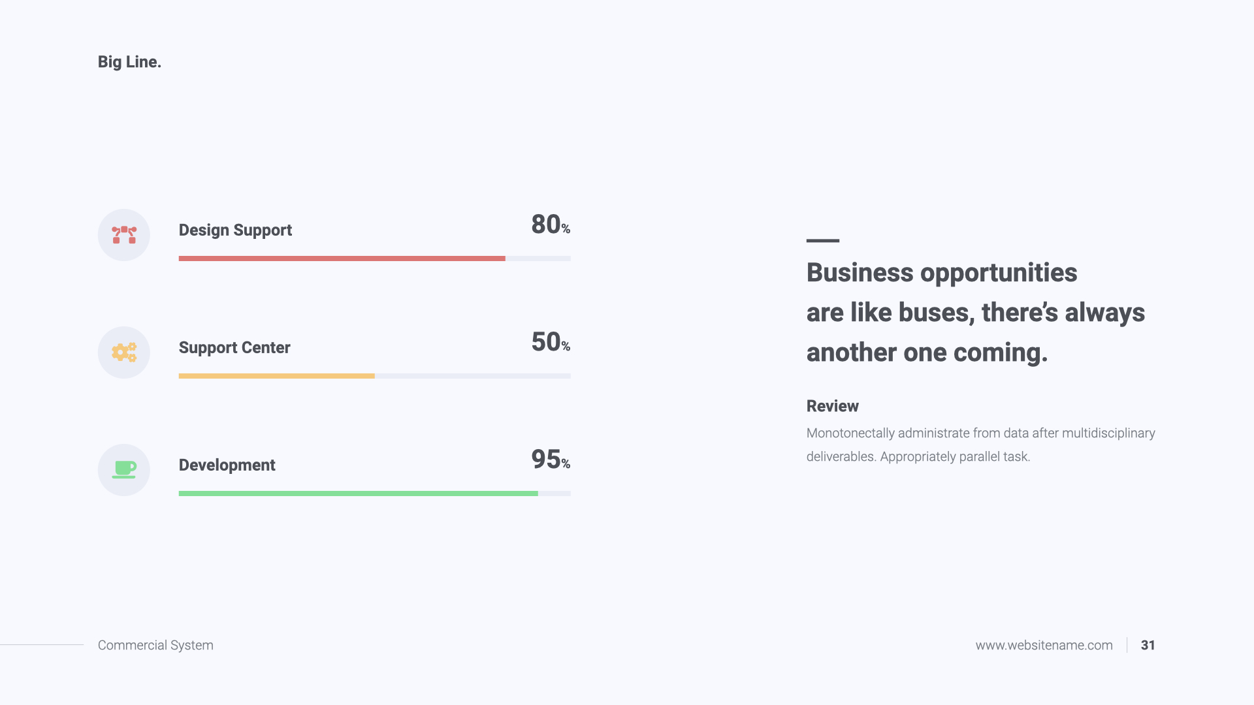Click the Design Support vector nodes icon
Screen dimensions: 1254x705
pyautogui.click(x=124, y=235)
